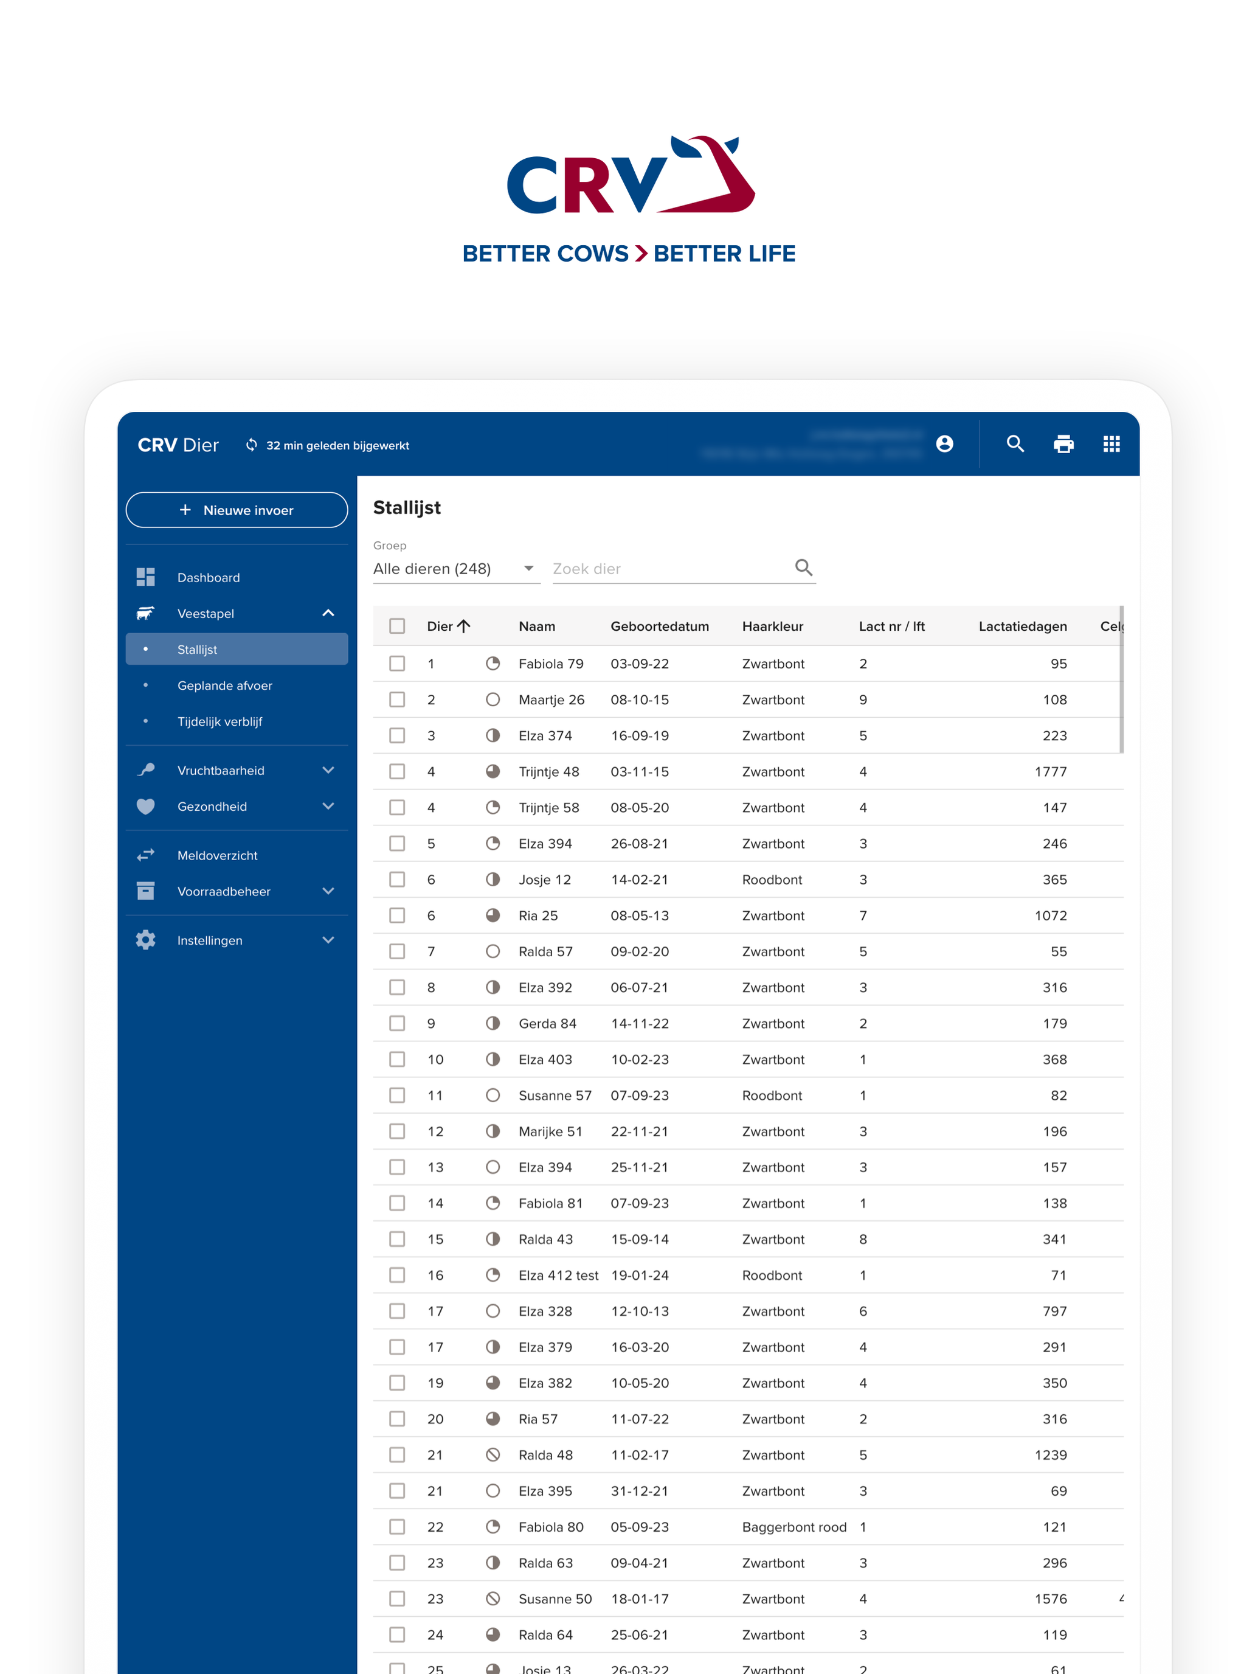Click the sort arrow next to Dier
This screenshot has height=1674, width=1255.
464,626
